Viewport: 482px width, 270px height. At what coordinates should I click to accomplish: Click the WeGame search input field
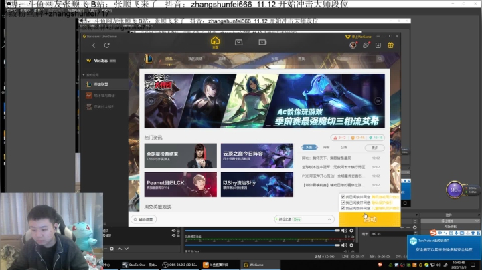point(355,59)
